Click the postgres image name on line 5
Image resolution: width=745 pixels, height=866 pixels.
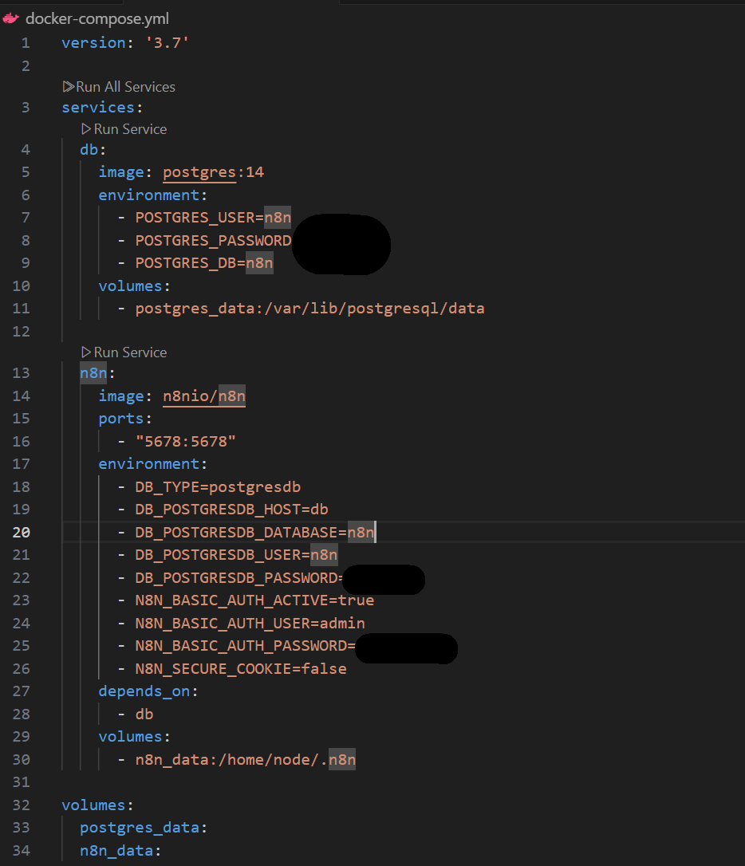pyautogui.click(x=199, y=172)
